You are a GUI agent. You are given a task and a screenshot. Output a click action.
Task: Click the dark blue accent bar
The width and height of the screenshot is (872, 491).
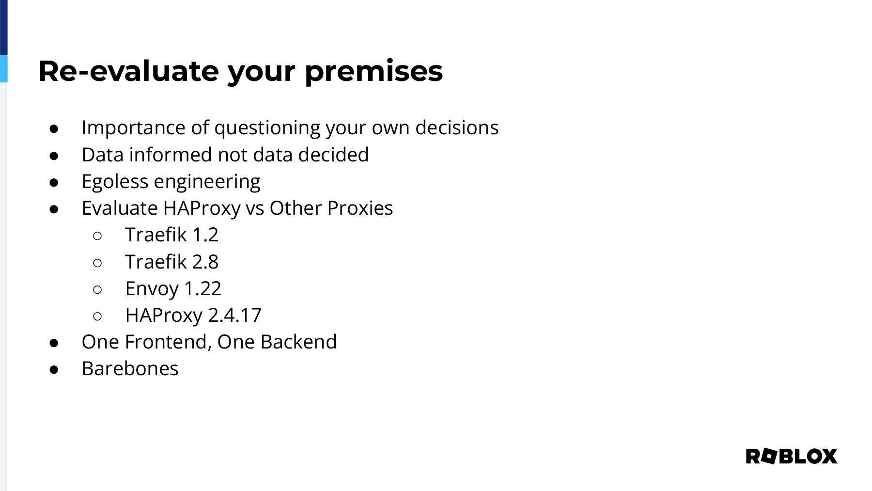click(4, 28)
